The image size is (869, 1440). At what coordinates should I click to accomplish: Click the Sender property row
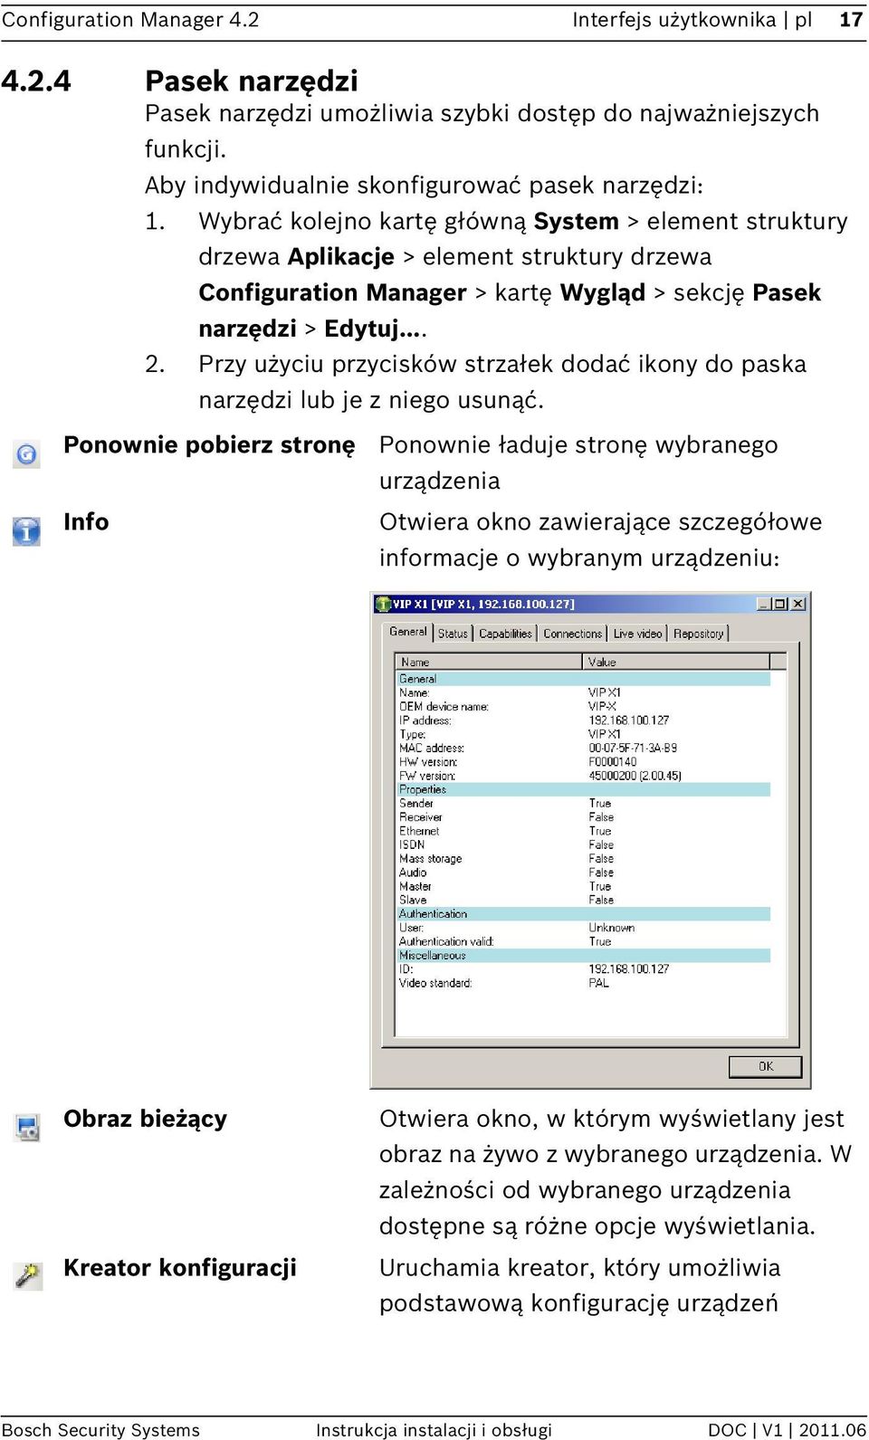(x=584, y=804)
